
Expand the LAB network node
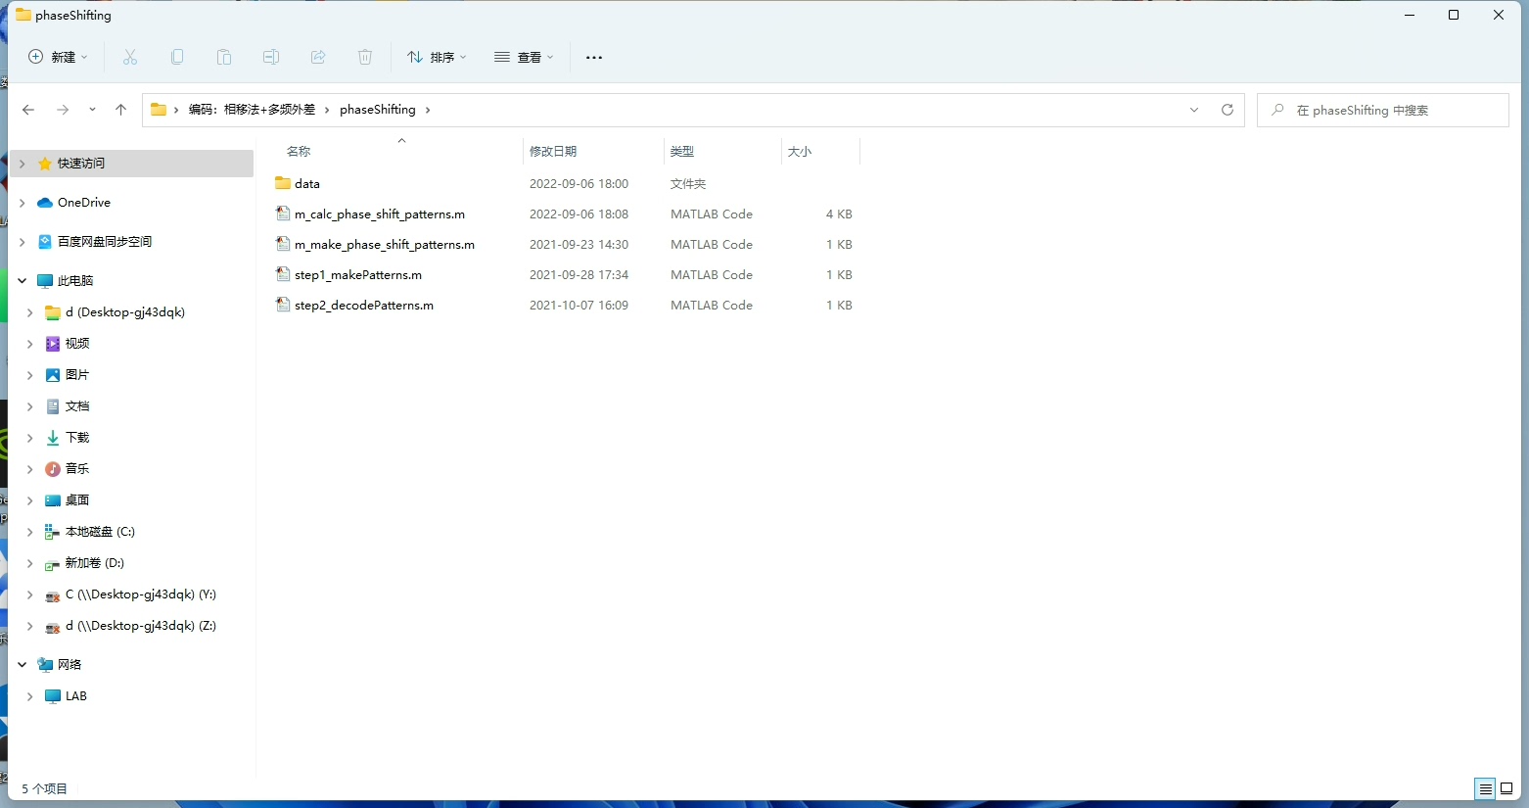tap(29, 696)
